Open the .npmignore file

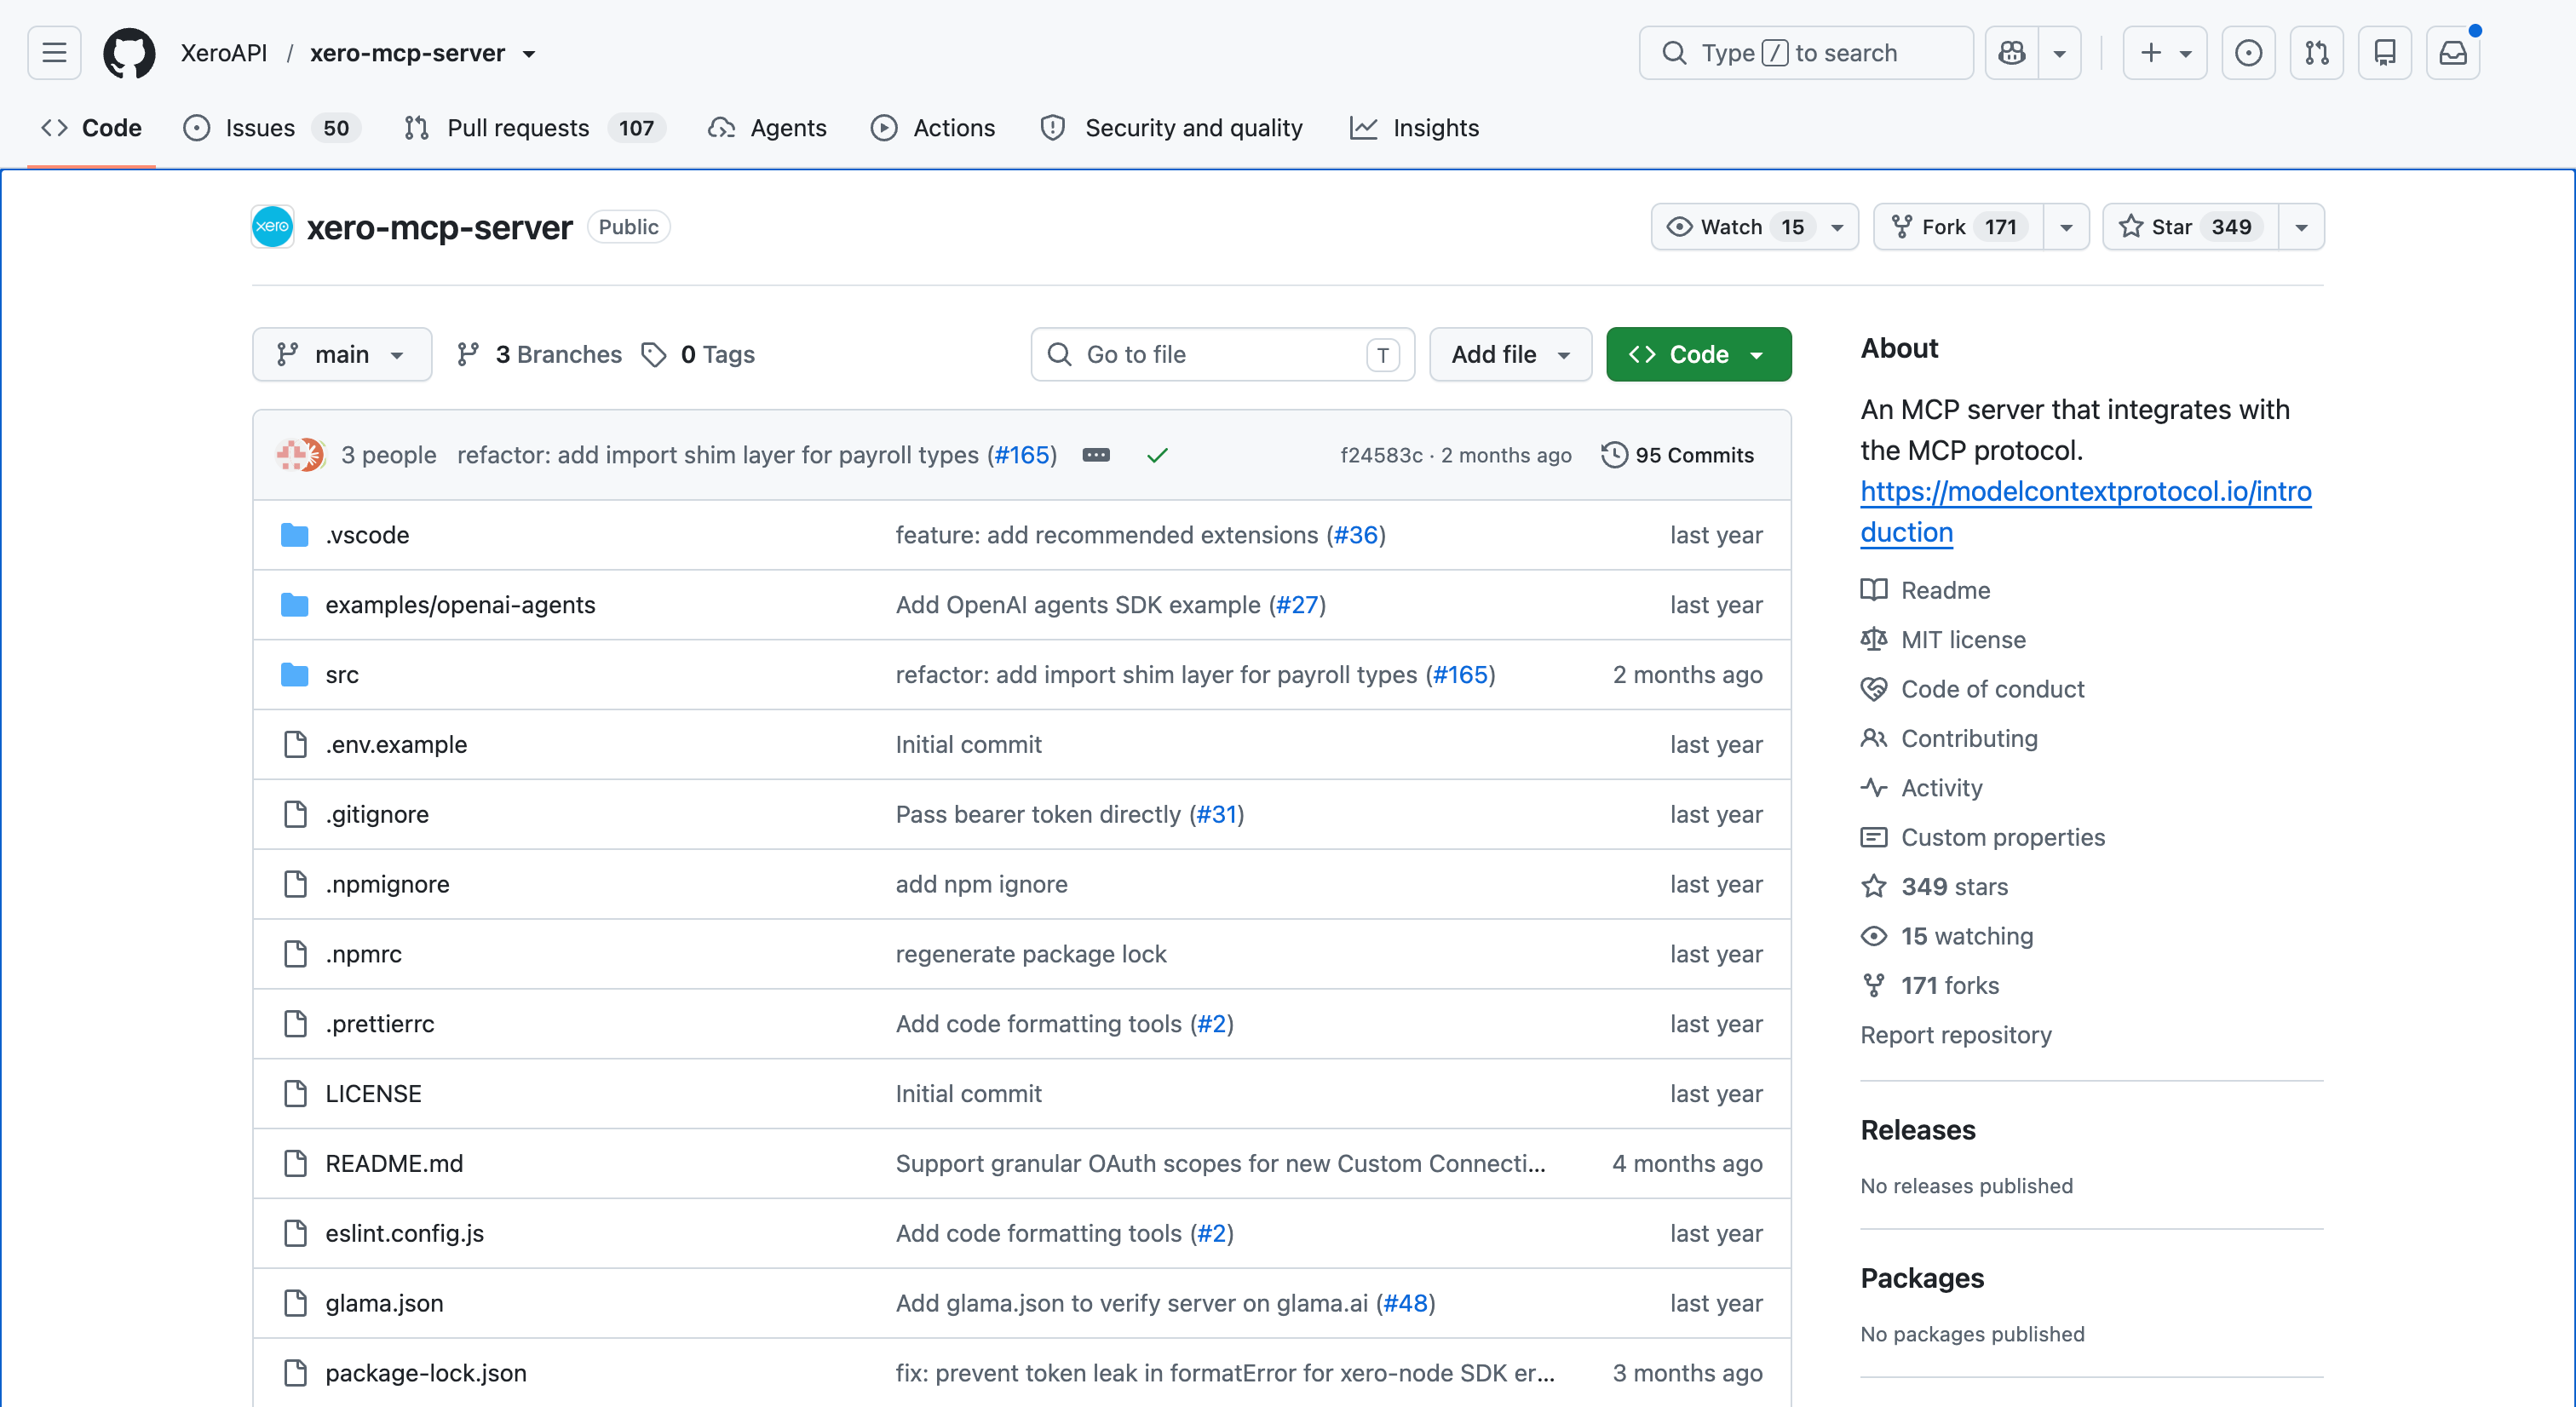387,885
